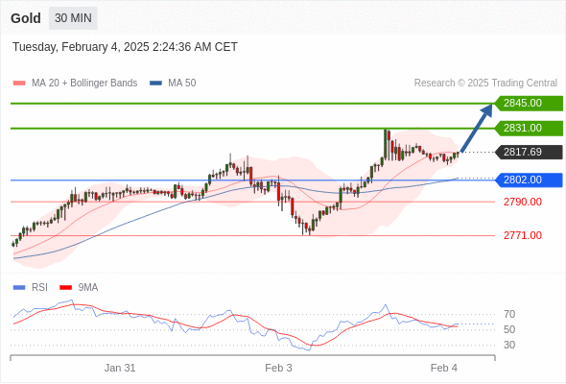This screenshot has width=566, height=384.
Task: Toggle the MA 20 + Bollinger Bands legend label
Action: pos(84,84)
